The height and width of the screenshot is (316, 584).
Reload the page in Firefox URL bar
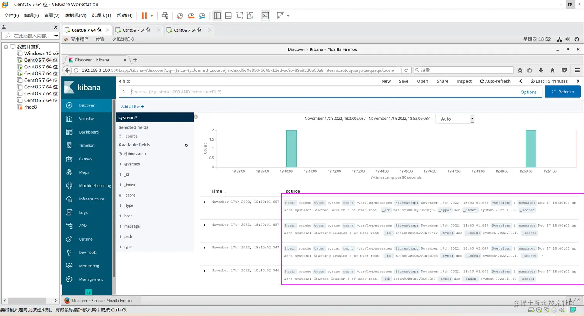[x=406, y=70]
